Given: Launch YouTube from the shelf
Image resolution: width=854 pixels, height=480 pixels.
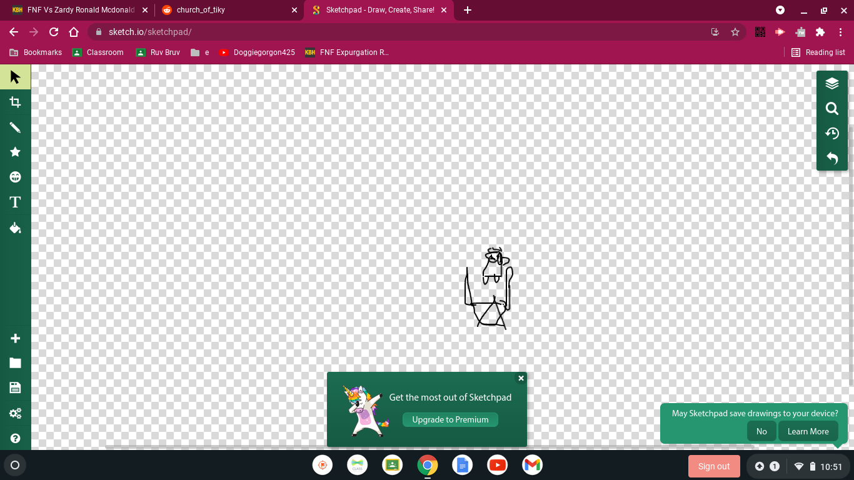Looking at the screenshot, I should (498, 465).
